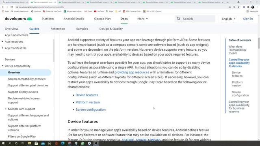The image size is (260, 146).
Task: Open Support different pixel densities
Action: 28,86
